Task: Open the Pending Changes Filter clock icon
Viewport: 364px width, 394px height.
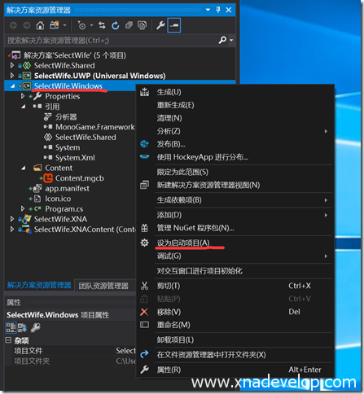Action: click(x=81, y=25)
